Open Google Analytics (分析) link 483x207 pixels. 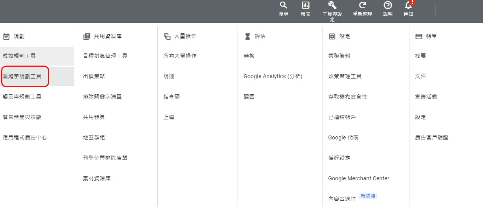point(273,76)
